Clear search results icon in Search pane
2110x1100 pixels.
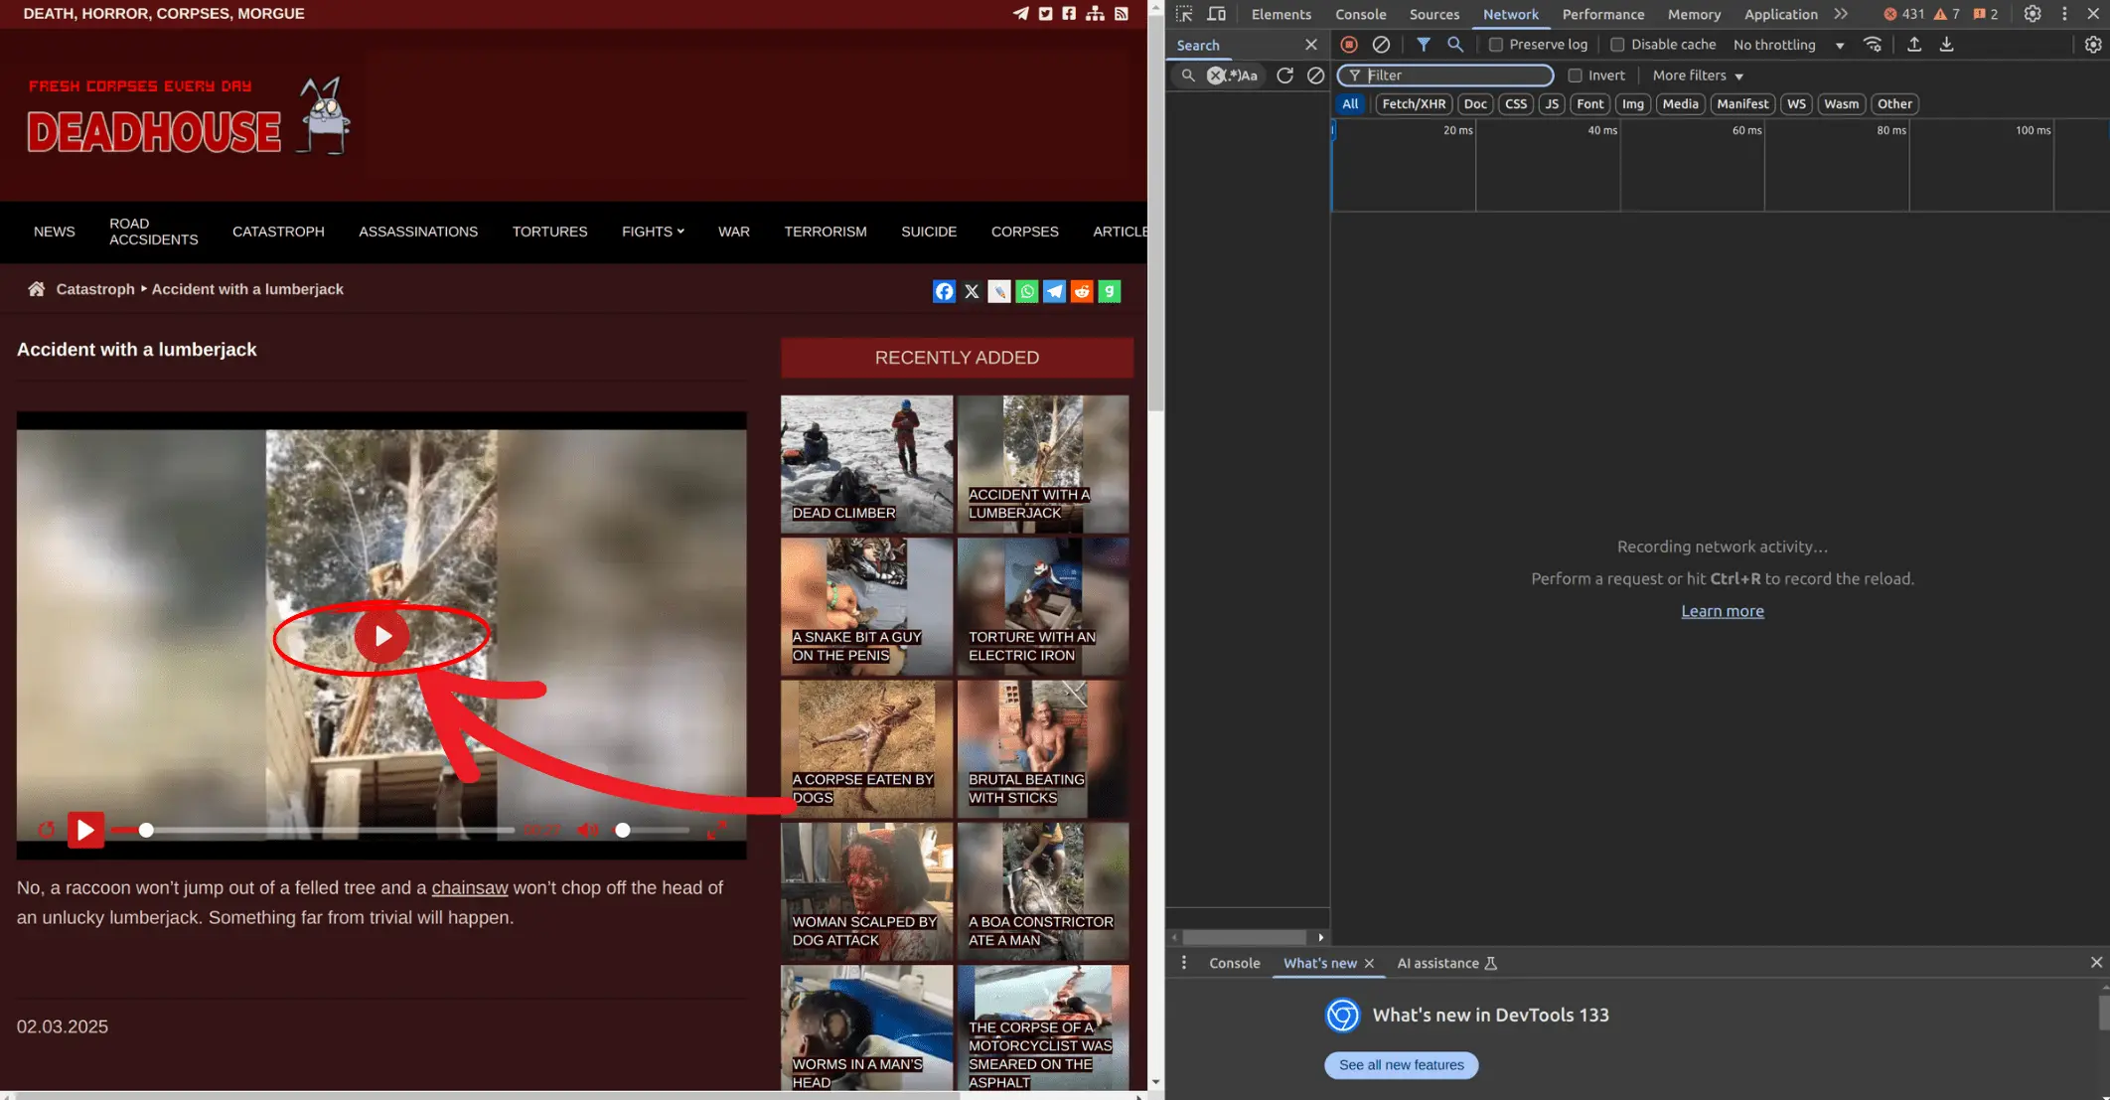[x=1315, y=76]
